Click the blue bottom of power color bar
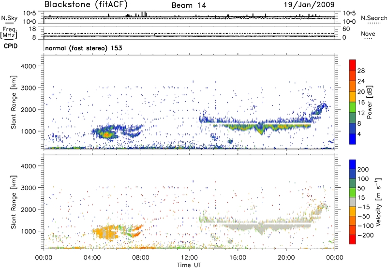Screen dimensions: 387x268 click(x=353, y=139)
